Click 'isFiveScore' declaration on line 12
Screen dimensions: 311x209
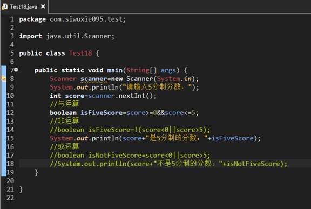point(102,113)
